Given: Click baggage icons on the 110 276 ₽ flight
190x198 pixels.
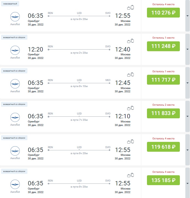Looking at the screenshot, I should click(131, 8).
